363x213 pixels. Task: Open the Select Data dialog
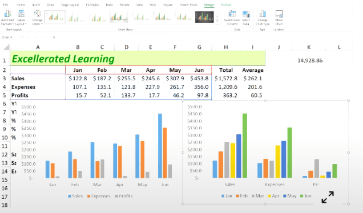[246, 18]
